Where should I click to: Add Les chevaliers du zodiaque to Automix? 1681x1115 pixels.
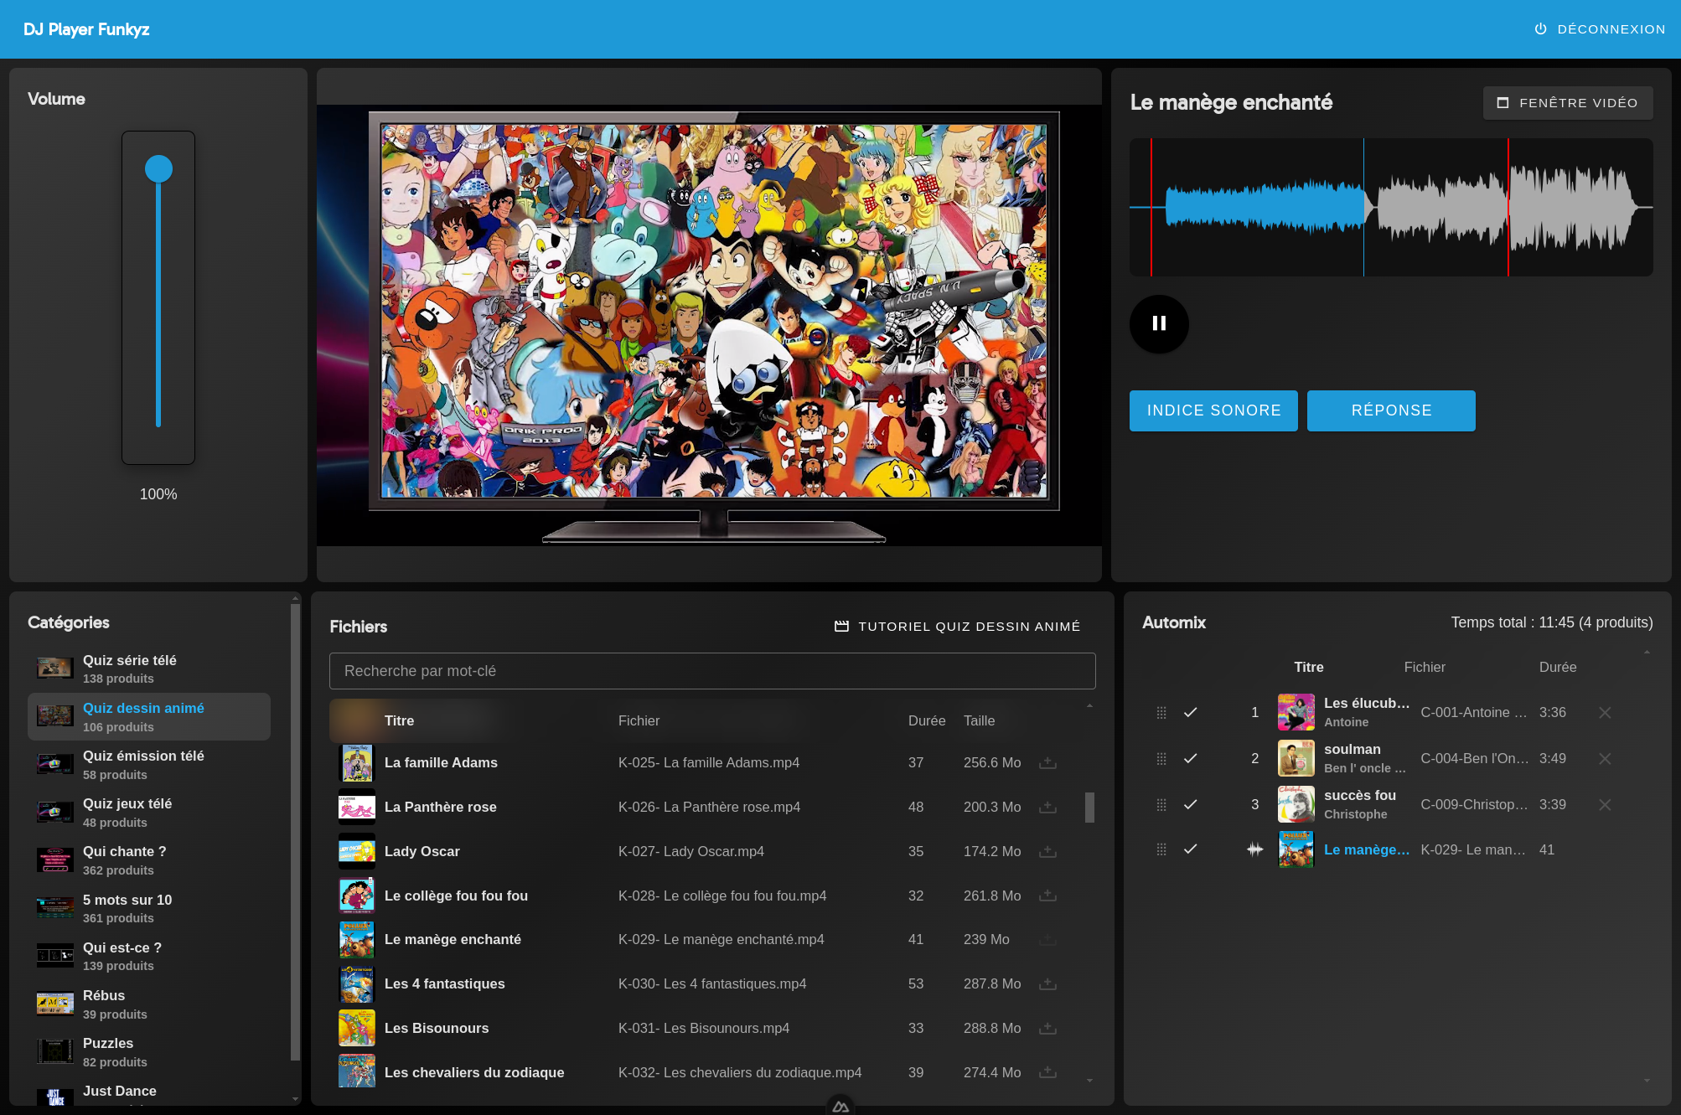pyautogui.click(x=1047, y=1072)
